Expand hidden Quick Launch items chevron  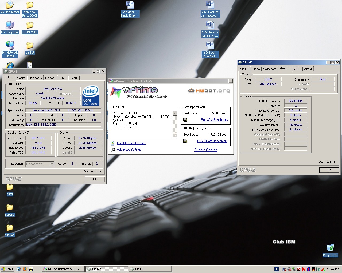pos(40,268)
